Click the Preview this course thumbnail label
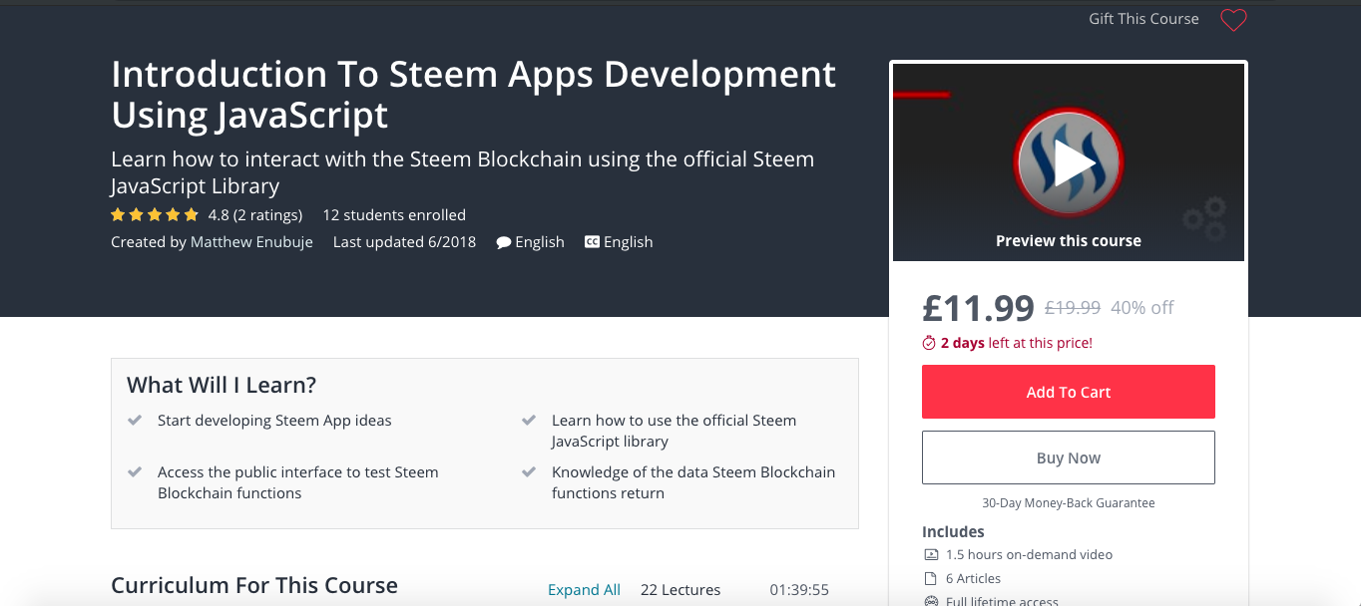Viewport: 1361px width, 606px height. (1069, 241)
